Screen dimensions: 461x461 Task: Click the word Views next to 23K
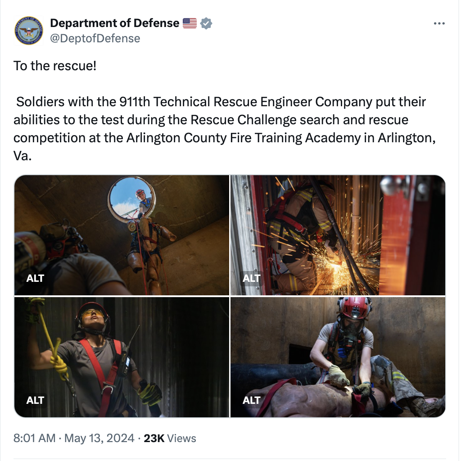click(181, 438)
